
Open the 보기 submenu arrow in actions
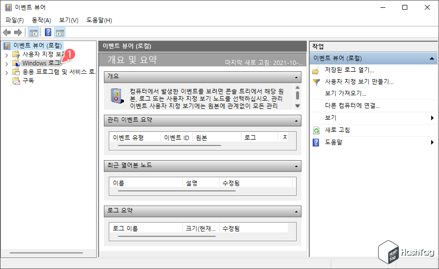point(432,118)
